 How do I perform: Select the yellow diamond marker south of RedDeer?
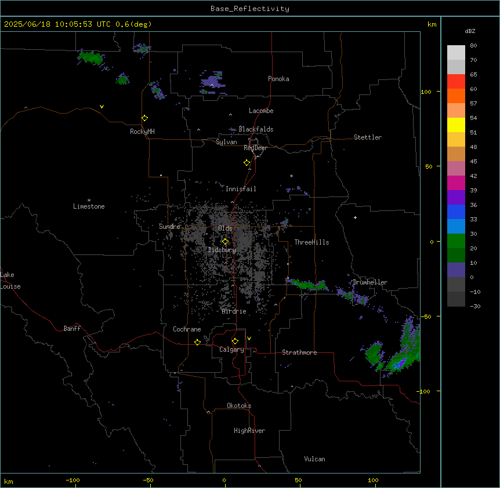tap(247, 162)
